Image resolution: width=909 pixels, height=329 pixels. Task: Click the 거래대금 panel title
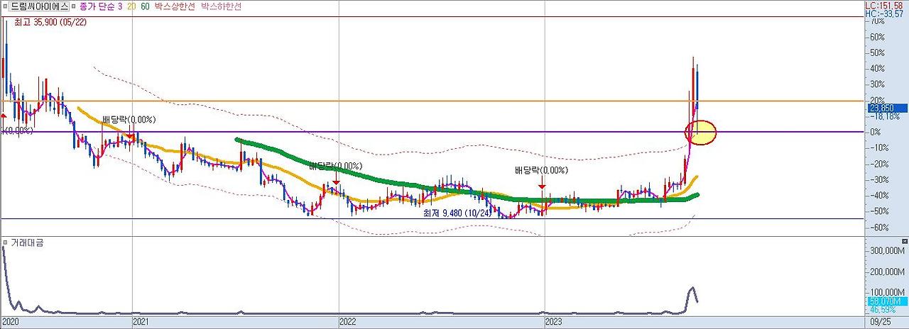[27, 242]
